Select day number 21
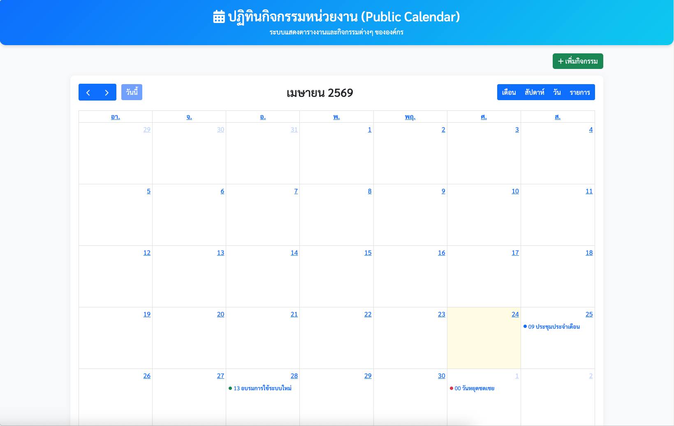674x426 pixels. click(294, 314)
